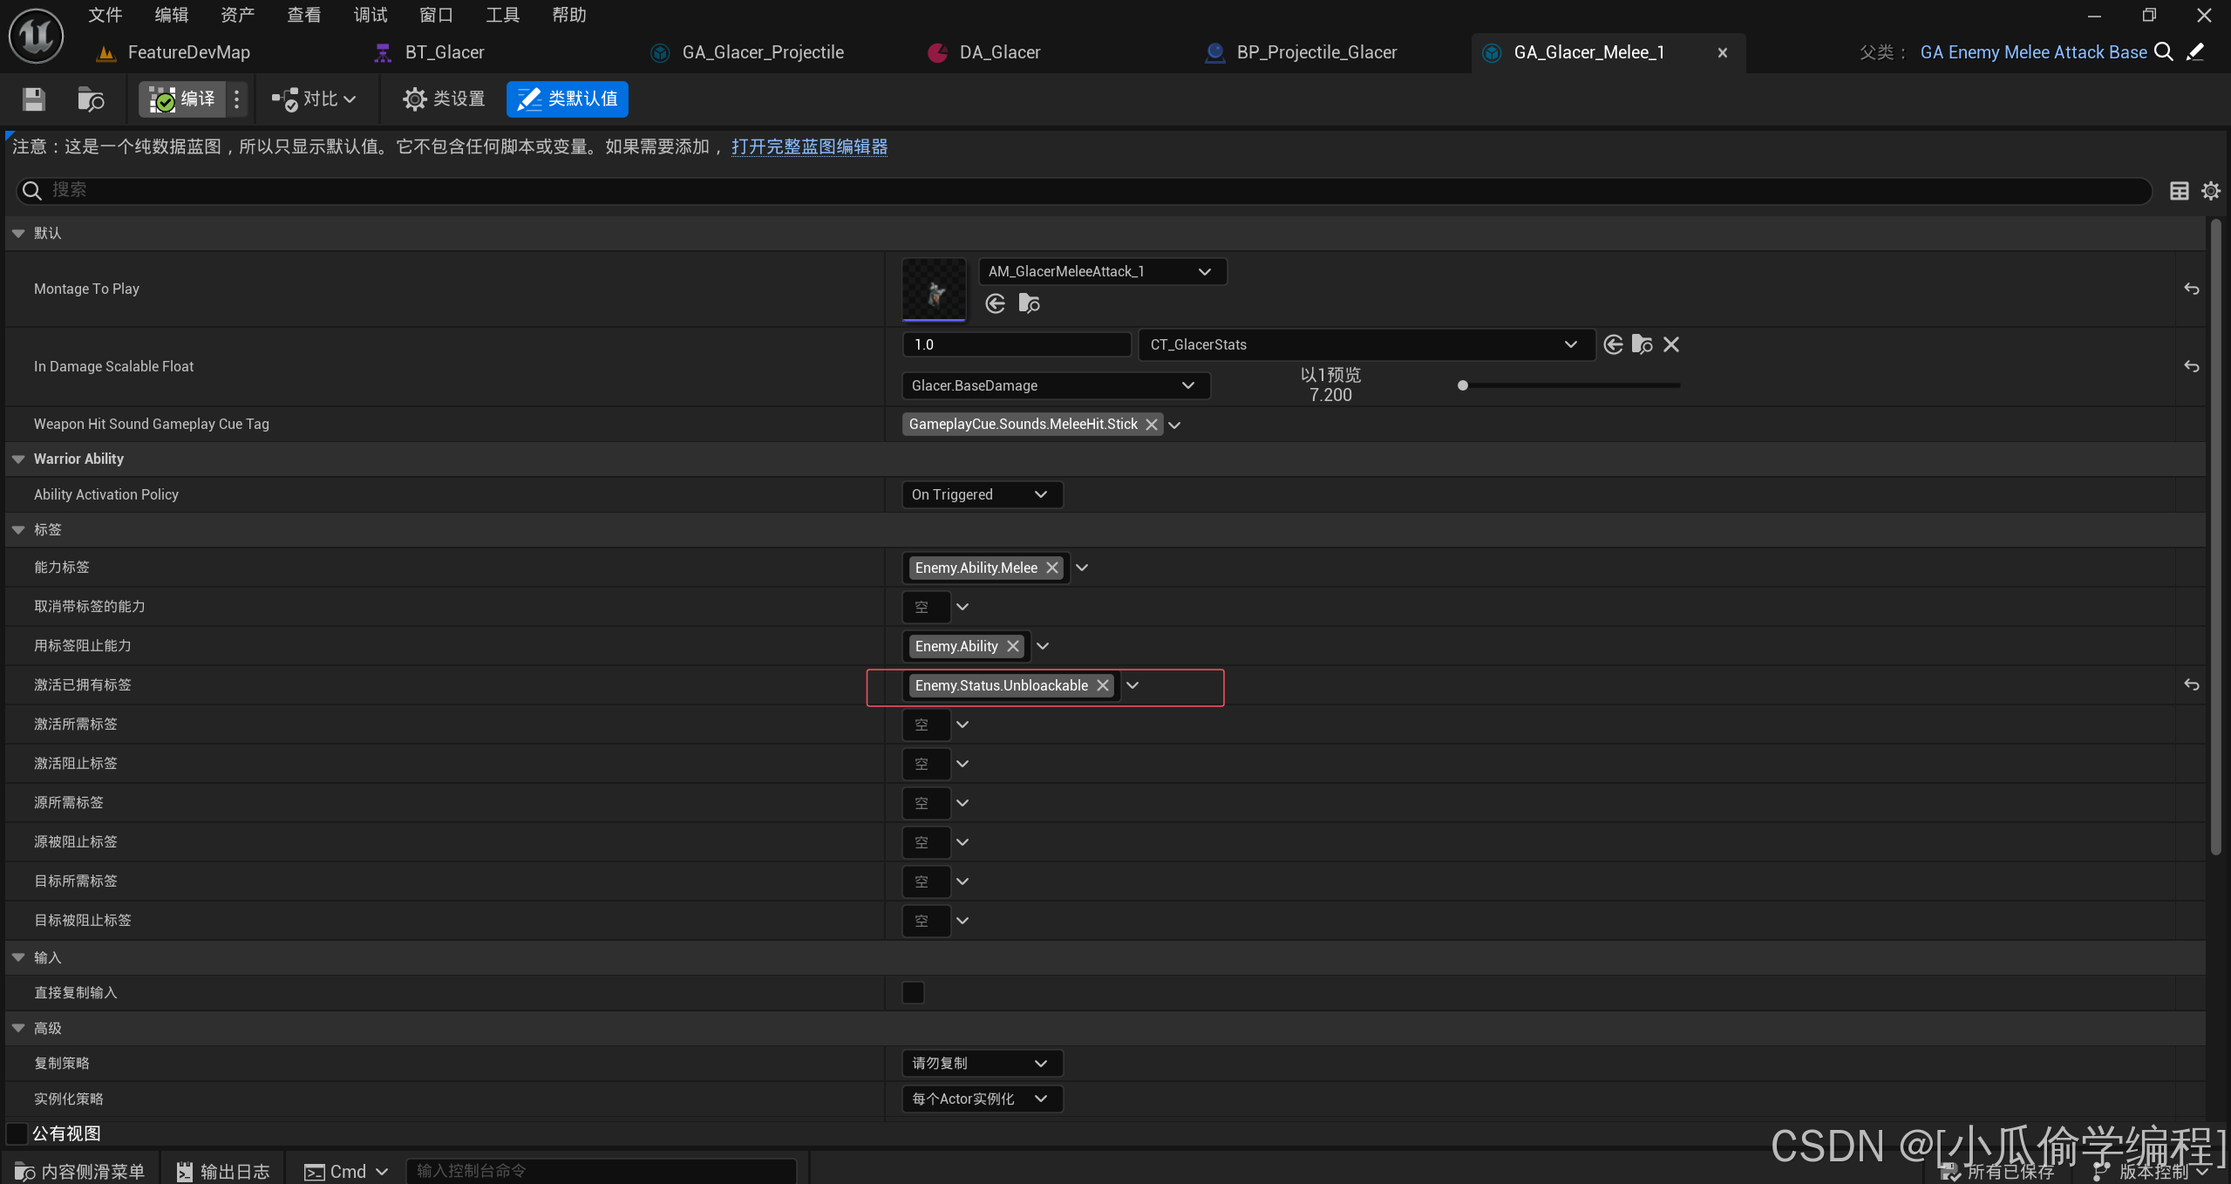
Task: Open details view settings gear icon
Action: (2210, 191)
